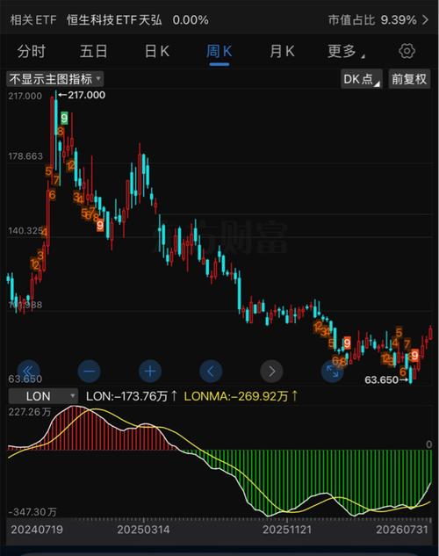Jump to earliest data with double-left arrow
The width and height of the screenshot is (439, 556).
coord(28,372)
